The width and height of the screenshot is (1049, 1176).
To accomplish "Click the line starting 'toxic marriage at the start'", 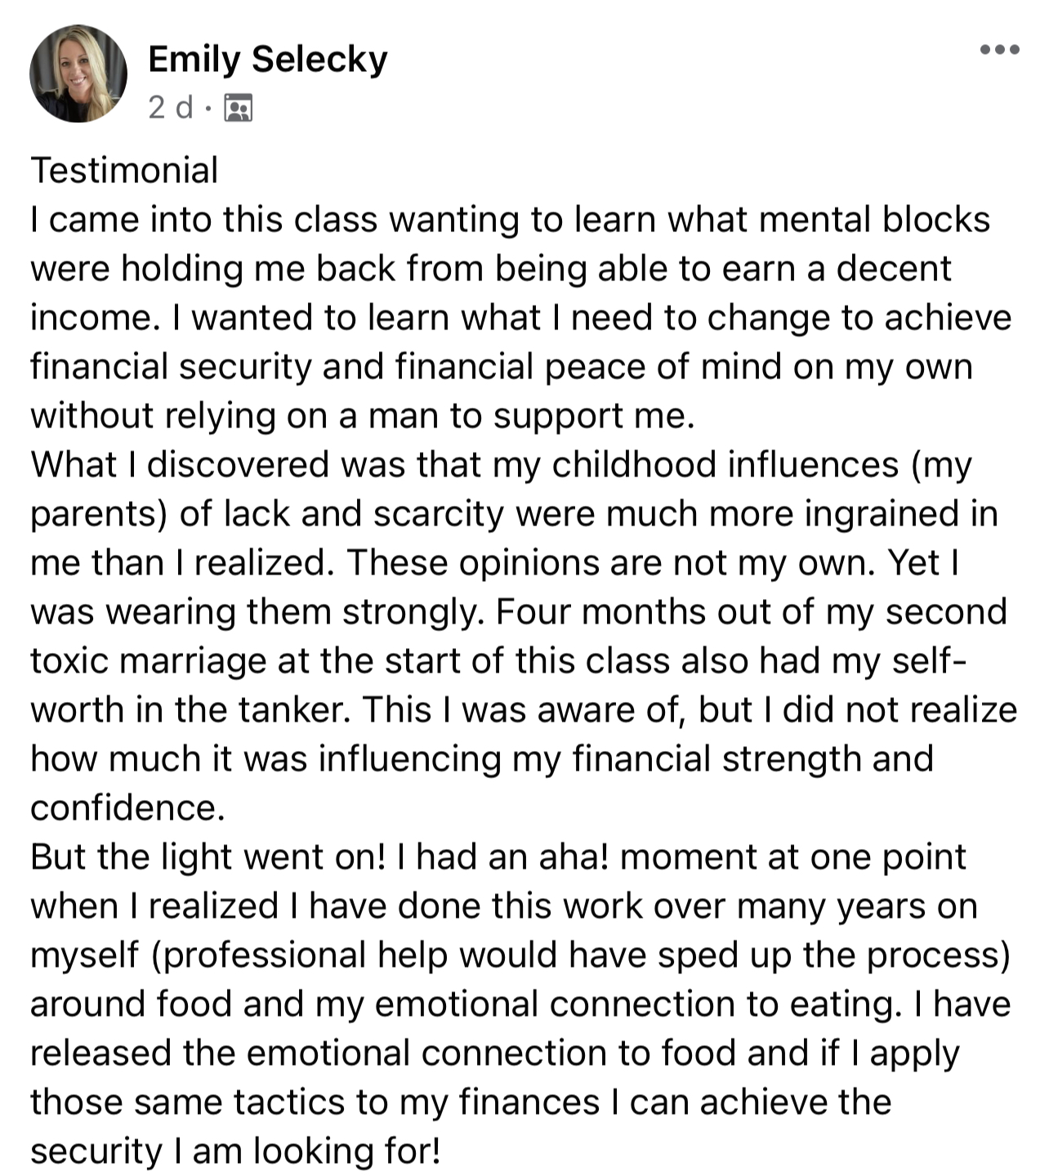I will 498,660.
